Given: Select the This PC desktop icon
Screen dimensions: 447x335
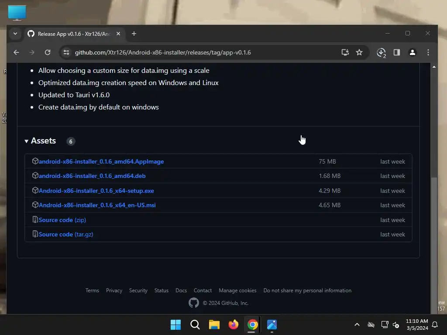Looking at the screenshot, I should (17, 13).
